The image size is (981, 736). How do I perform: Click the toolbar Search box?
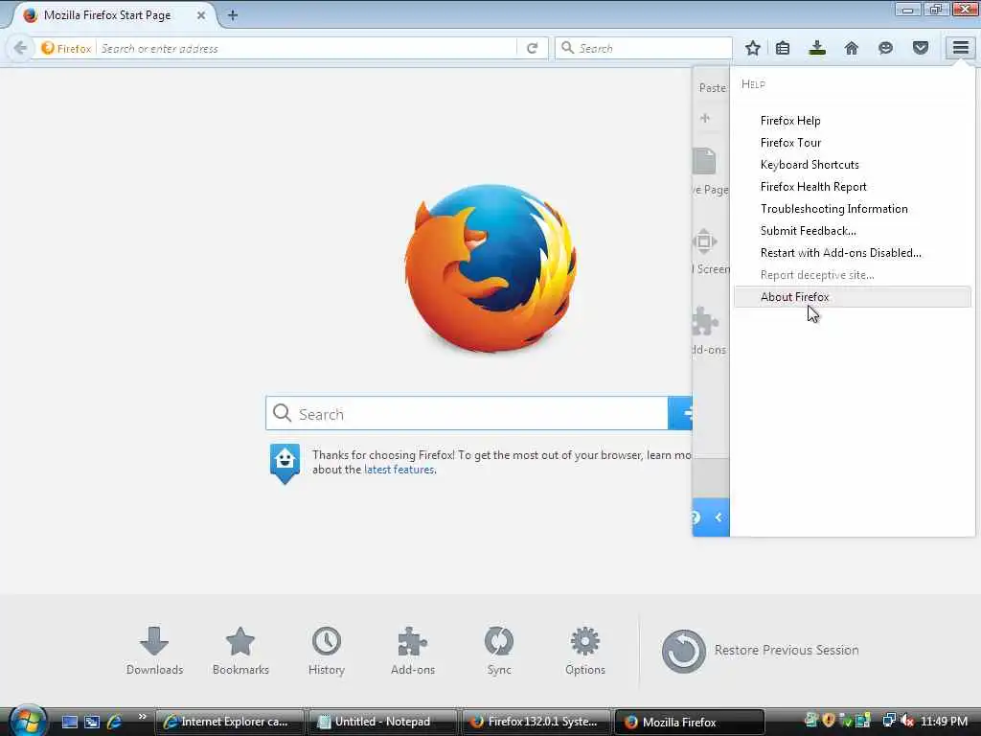coord(644,48)
